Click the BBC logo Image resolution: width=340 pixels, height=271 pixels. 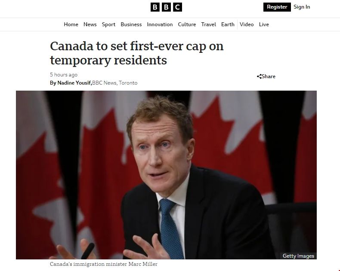166,7
